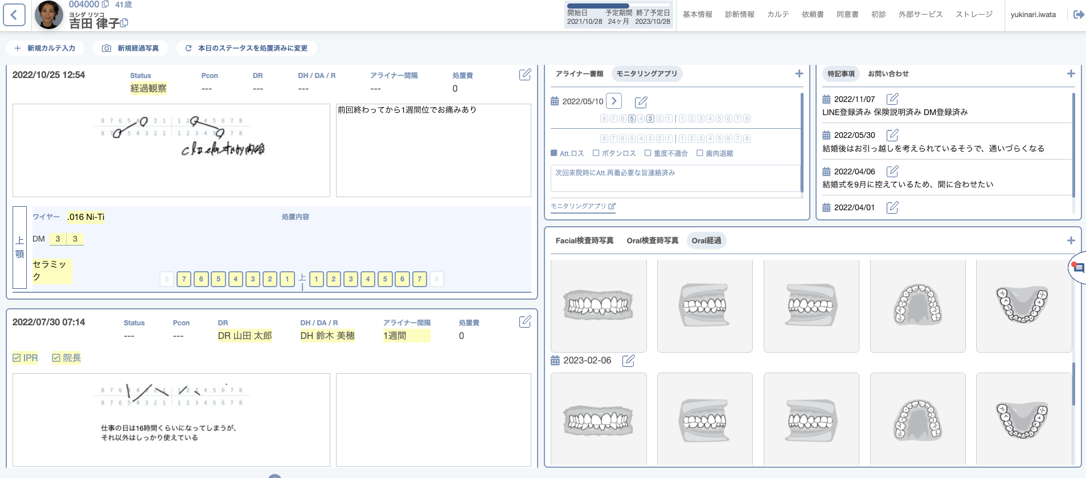Click the DR 山田 太郎 value

(x=245, y=336)
